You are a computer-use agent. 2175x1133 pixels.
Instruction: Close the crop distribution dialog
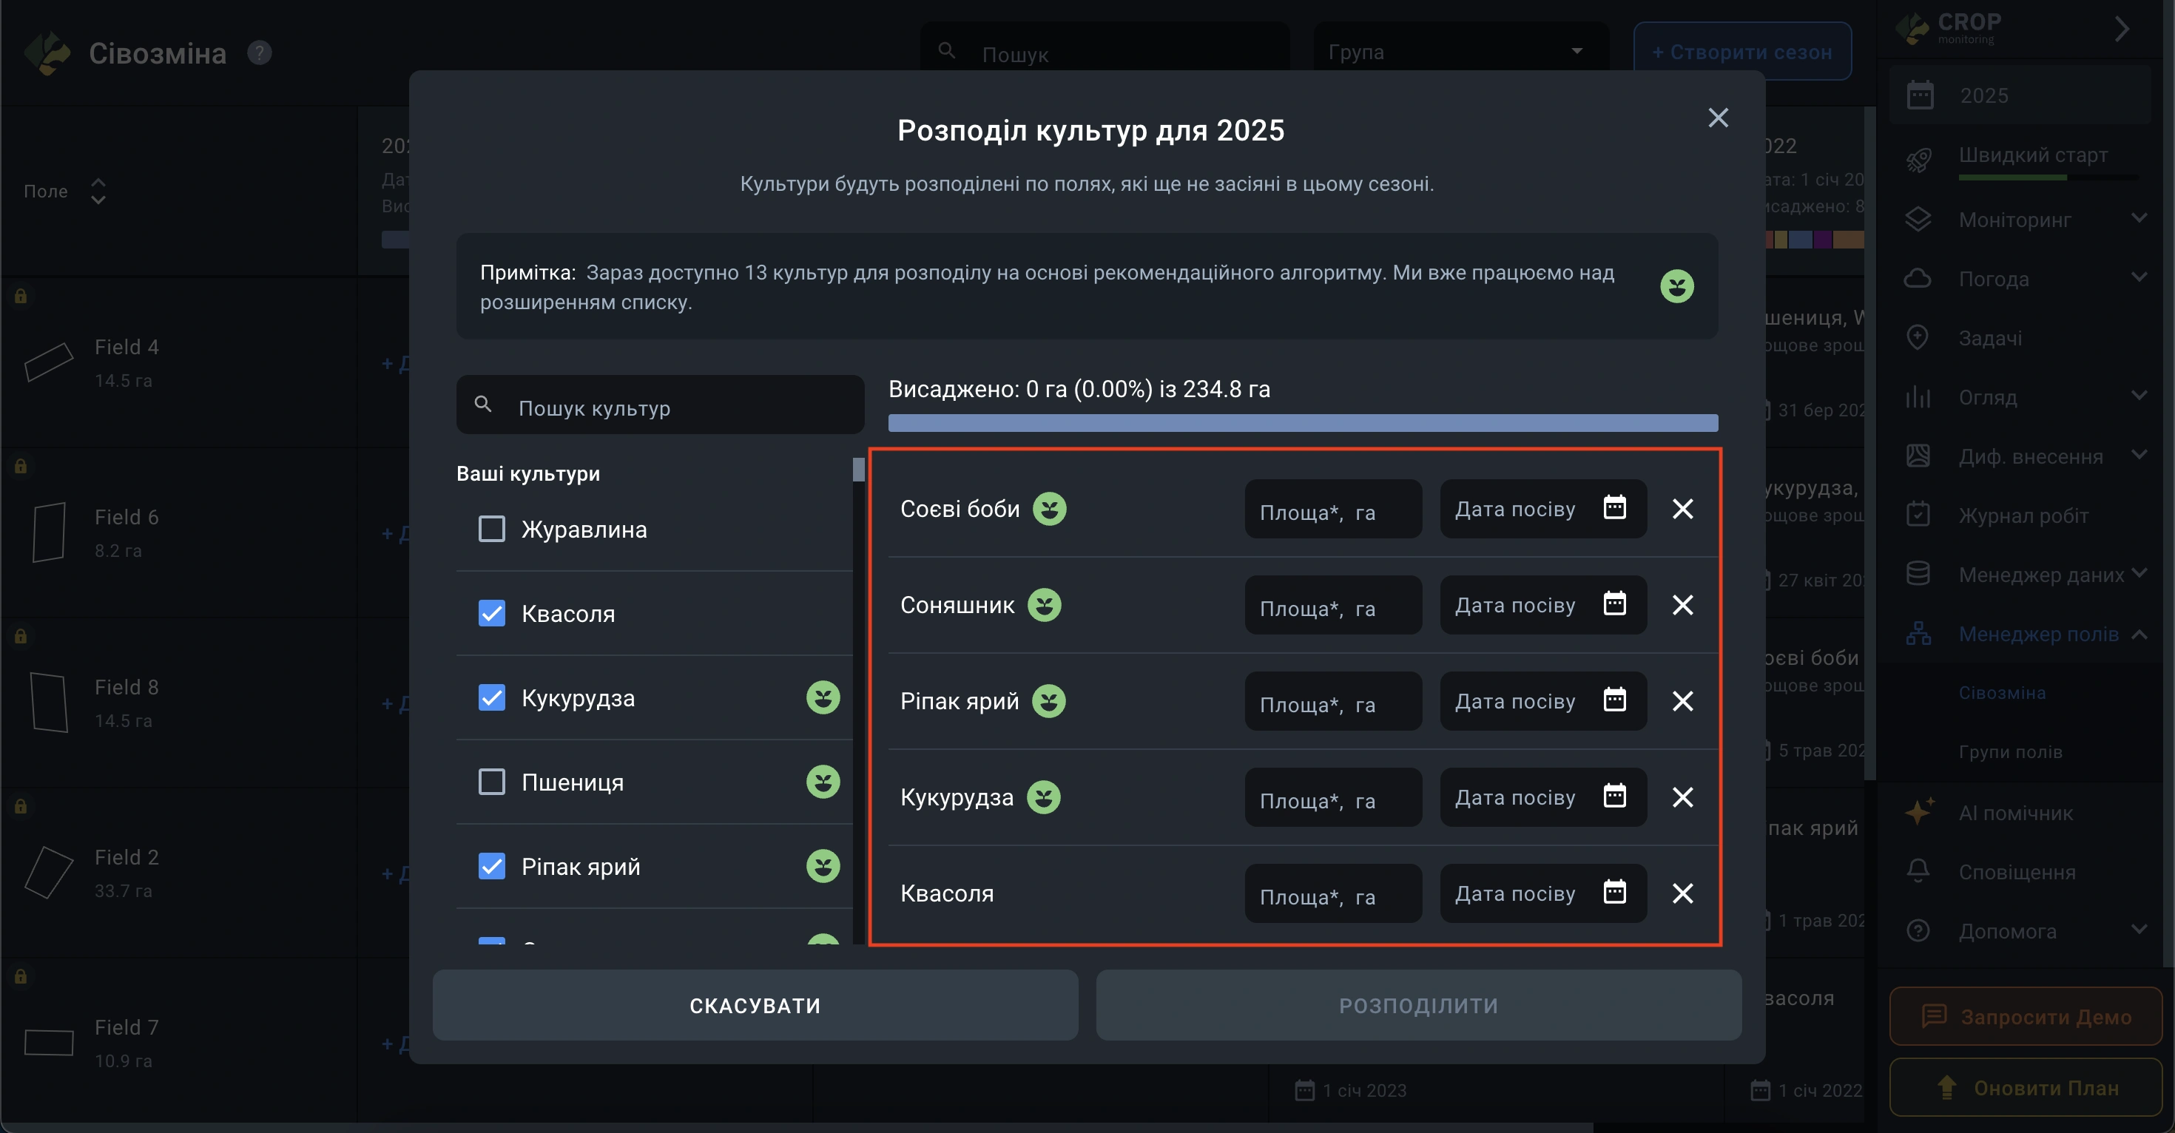click(1717, 118)
